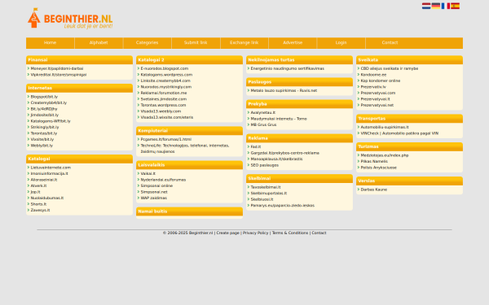
Task: Click the Strikingly/bit.ly link
Action: (x=45, y=128)
